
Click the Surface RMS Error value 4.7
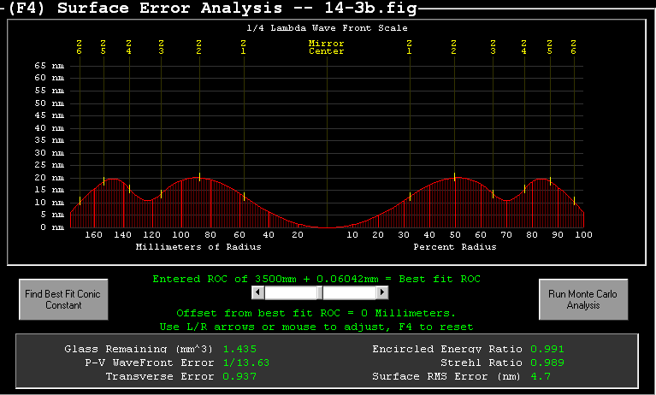(541, 376)
